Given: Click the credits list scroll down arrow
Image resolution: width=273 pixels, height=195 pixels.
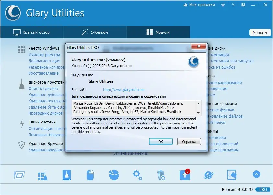Looking at the screenshot, I should click(198, 113).
